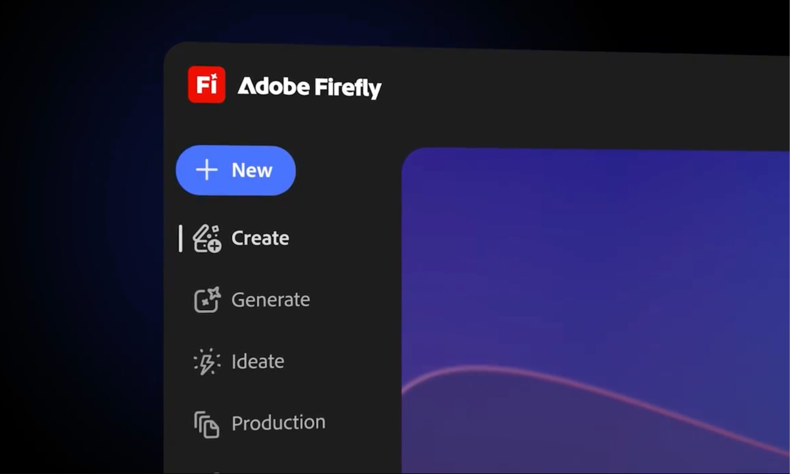
Task: Switch to the Generate section
Action: click(x=271, y=299)
